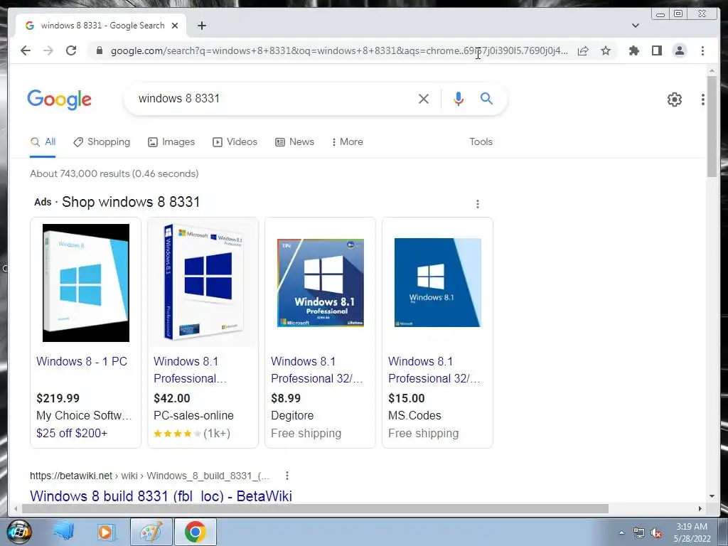Focus the Google search input field
The height and width of the screenshot is (546, 728).
pos(274,98)
